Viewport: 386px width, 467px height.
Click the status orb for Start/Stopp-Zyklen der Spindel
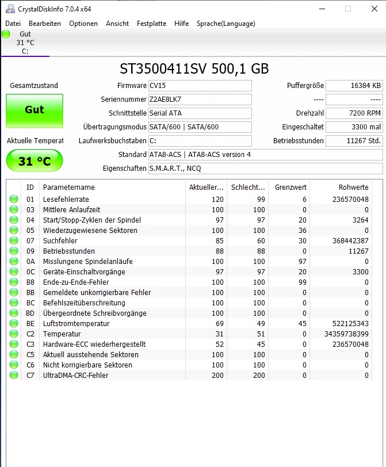14,220
